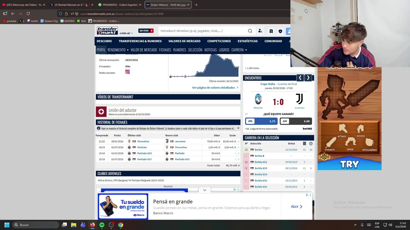Viewport: 410px width, 230px height.
Task: Click the TRY button in game ad
Action: pos(349,164)
